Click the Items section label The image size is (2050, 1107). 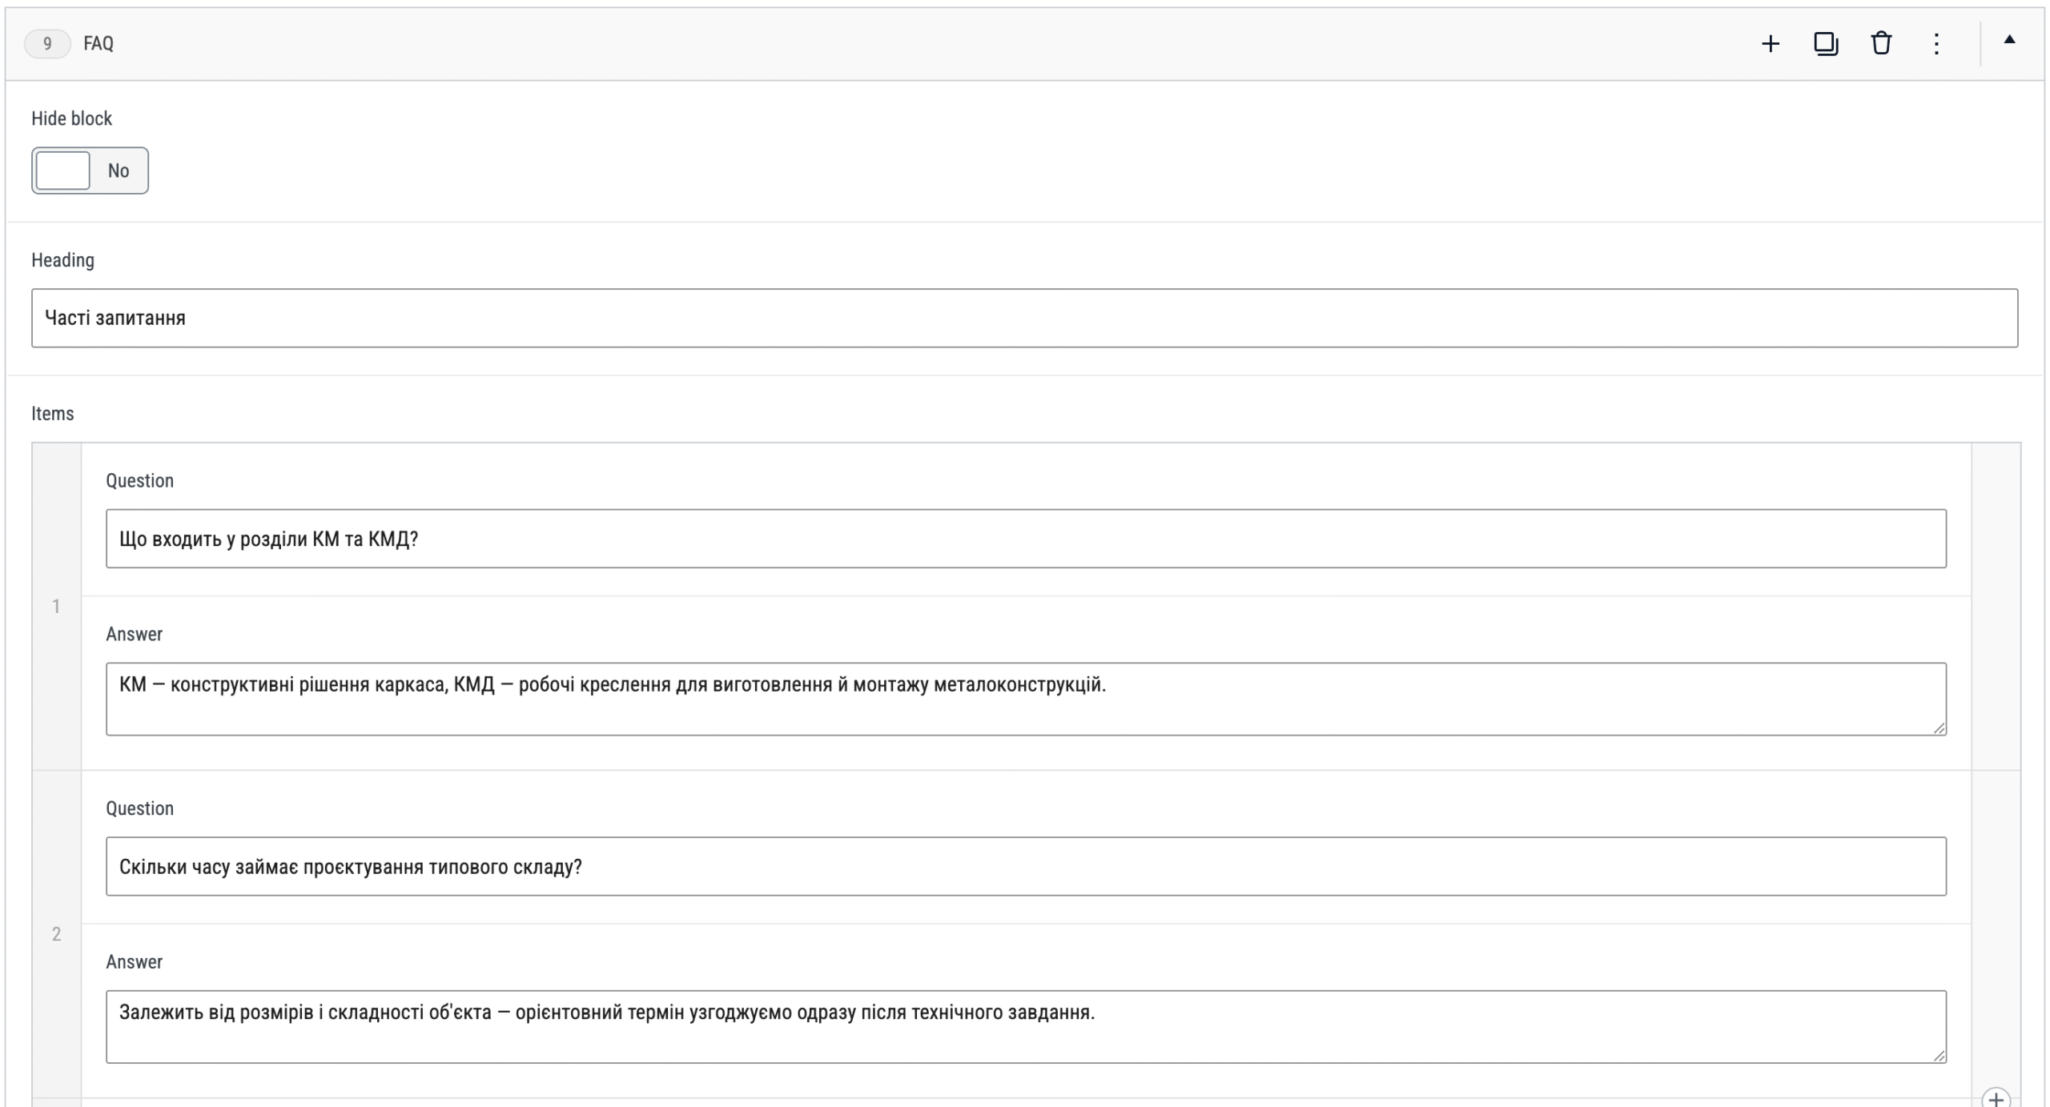pos(53,414)
